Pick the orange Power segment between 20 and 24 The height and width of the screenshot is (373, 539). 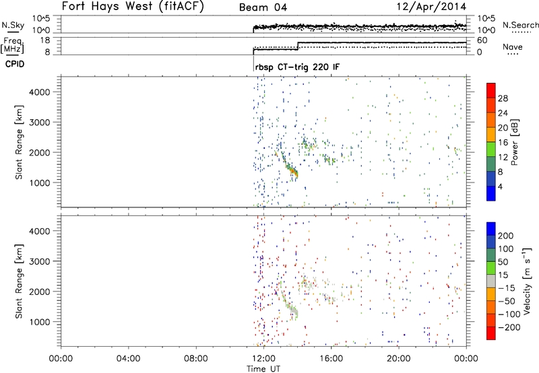pyautogui.click(x=491, y=120)
